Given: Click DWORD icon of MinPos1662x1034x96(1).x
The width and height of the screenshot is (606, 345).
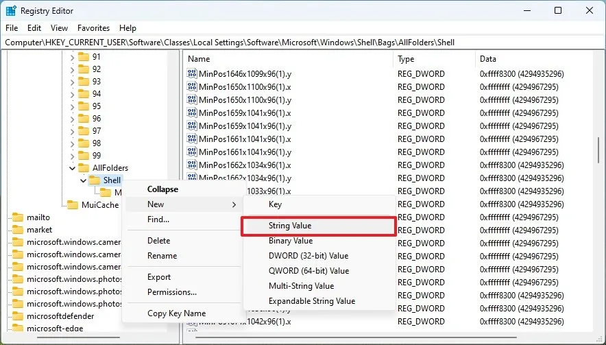Looking at the screenshot, I should (x=192, y=165).
